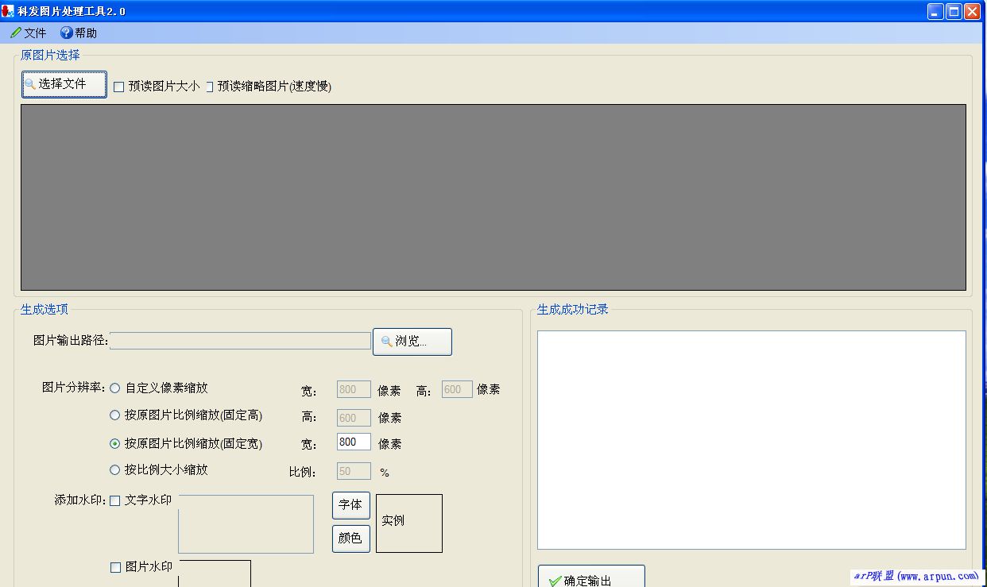
Task: Click the magnifier icon on 浏览 button
Action: click(387, 342)
